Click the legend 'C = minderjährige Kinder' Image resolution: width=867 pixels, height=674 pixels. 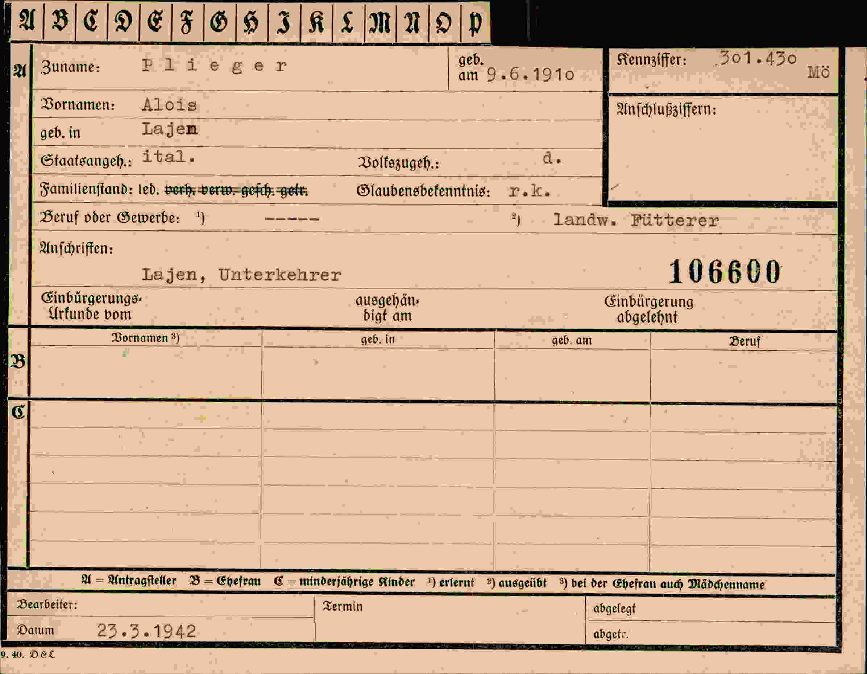pyautogui.click(x=344, y=582)
